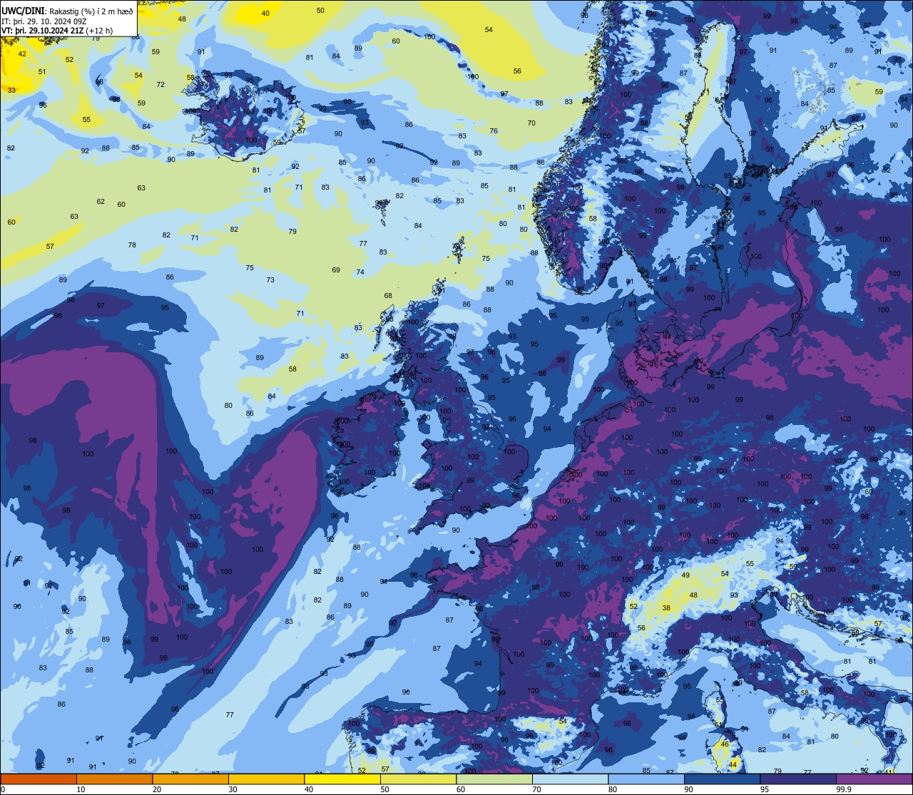Click the legend label '95'

tap(764, 789)
